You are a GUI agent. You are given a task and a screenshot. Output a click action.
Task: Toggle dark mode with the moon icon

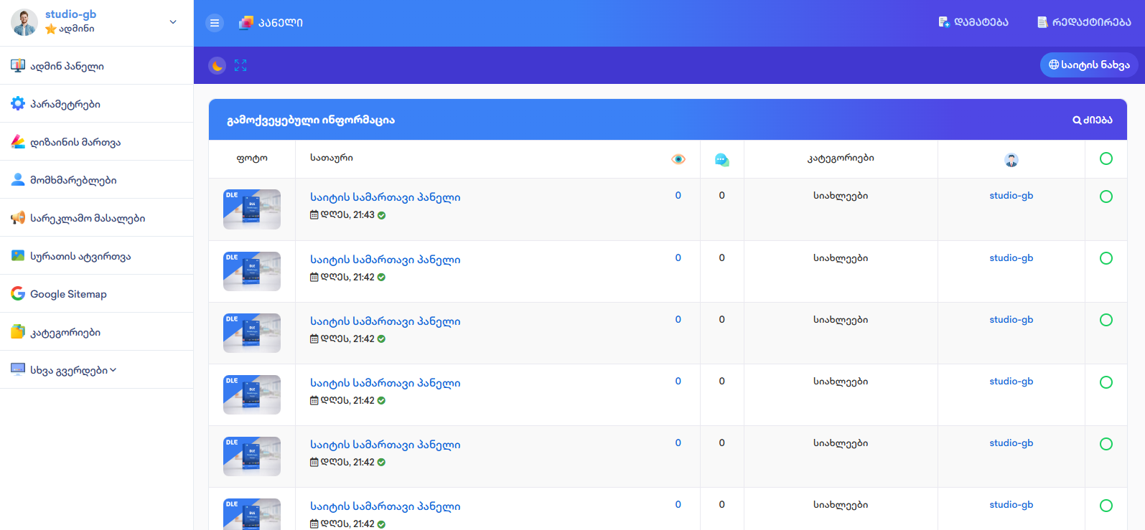[217, 66]
